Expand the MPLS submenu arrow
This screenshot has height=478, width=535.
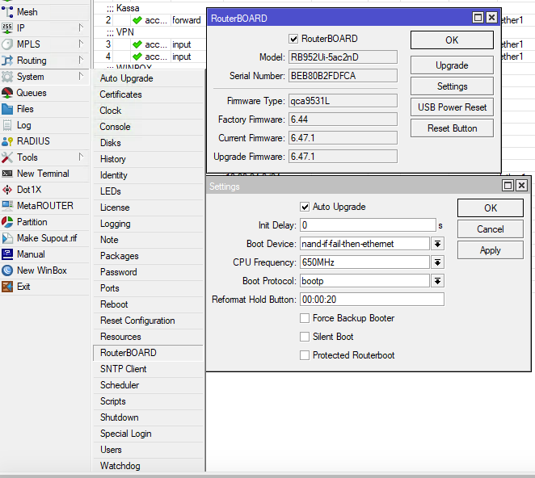pyautogui.click(x=81, y=44)
